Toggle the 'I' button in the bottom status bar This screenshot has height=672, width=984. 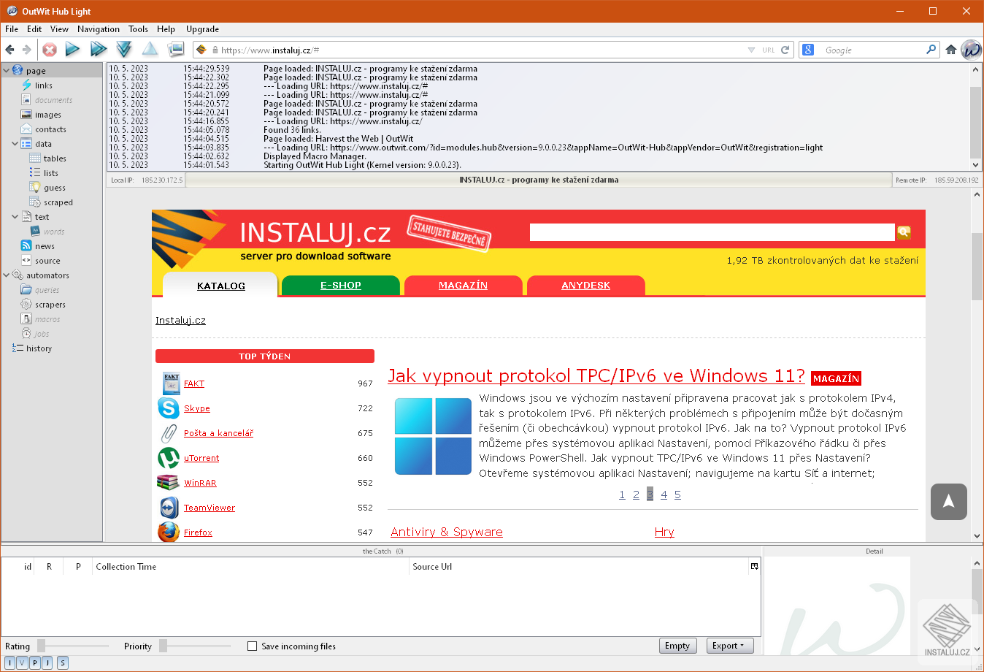[x=10, y=663]
